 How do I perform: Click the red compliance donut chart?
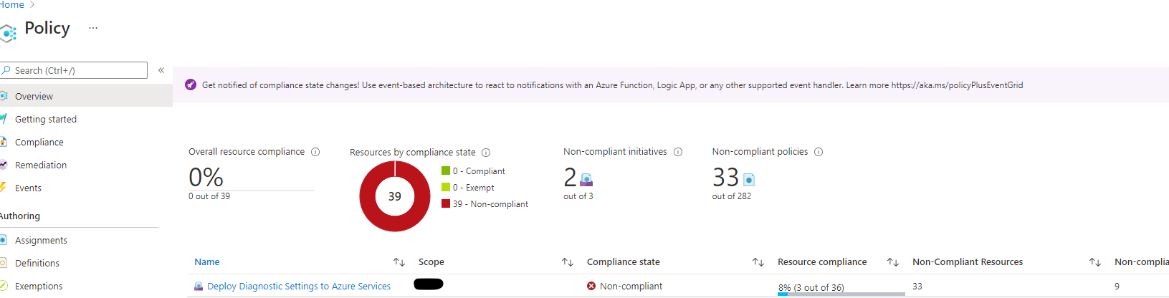[395, 196]
